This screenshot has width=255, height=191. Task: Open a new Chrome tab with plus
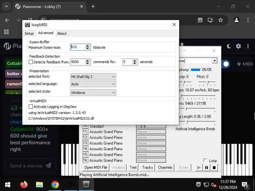click(x=93, y=6)
